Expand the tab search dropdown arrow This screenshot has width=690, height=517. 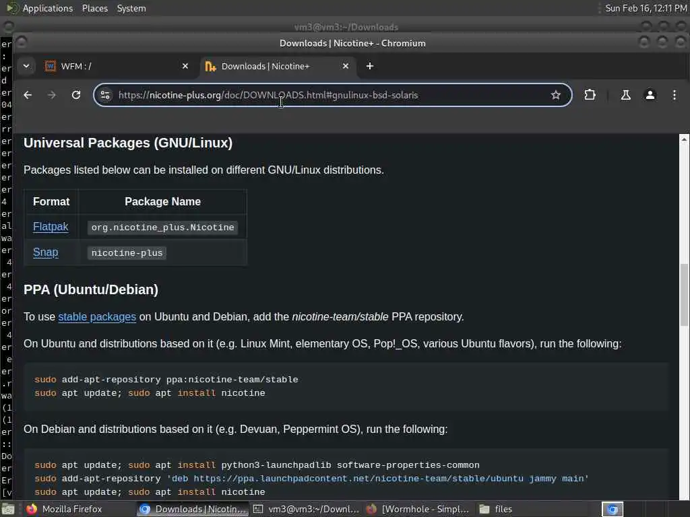pyautogui.click(x=26, y=66)
